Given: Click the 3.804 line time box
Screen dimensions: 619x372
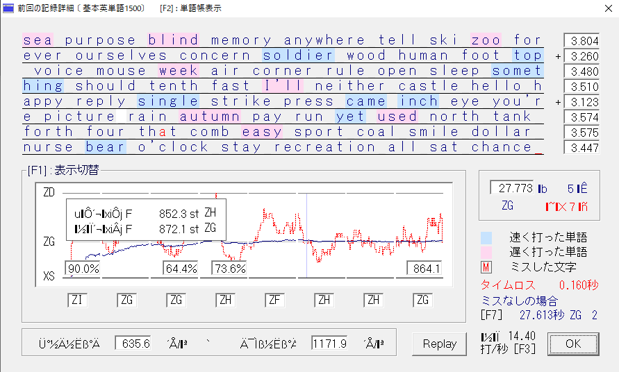Looking at the screenshot, I should point(581,41).
